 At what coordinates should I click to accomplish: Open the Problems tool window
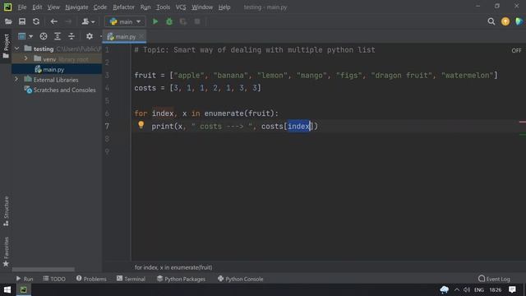91,279
